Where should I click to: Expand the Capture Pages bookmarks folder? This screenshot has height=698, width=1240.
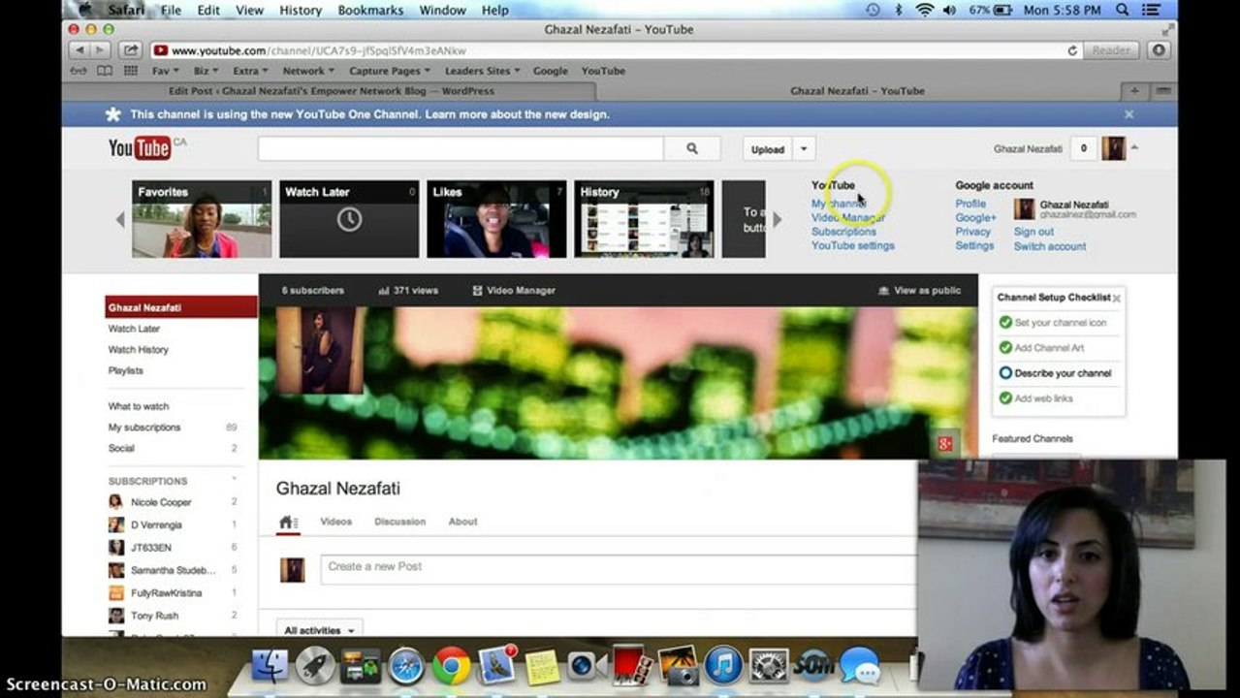click(390, 71)
